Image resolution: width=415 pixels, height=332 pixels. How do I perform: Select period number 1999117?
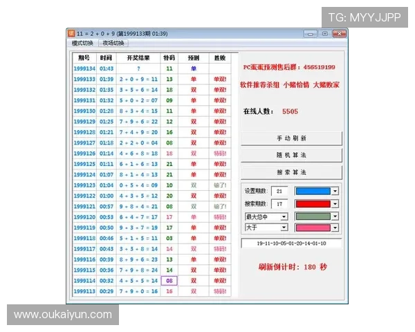pyautogui.click(x=84, y=248)
